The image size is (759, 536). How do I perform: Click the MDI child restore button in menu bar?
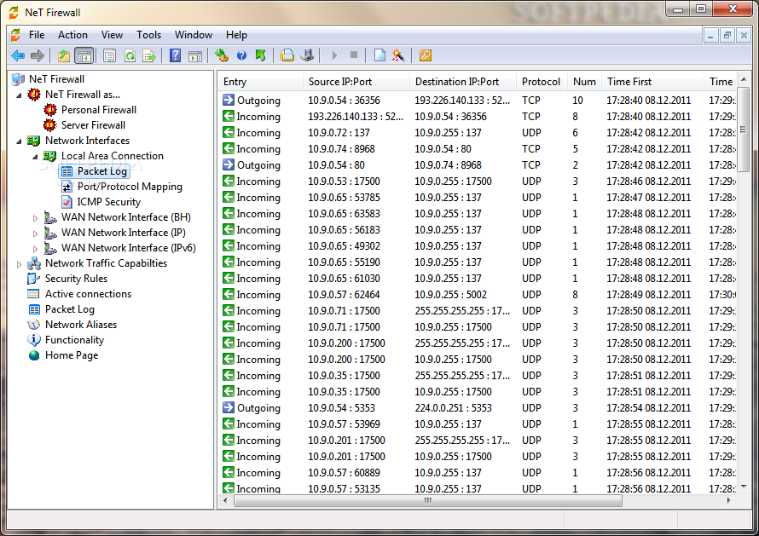point(727,35)
